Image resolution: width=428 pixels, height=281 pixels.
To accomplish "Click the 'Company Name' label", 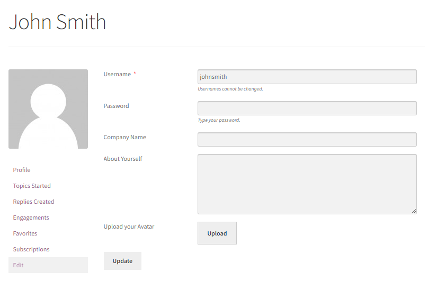I will click(x=124, y=137).
